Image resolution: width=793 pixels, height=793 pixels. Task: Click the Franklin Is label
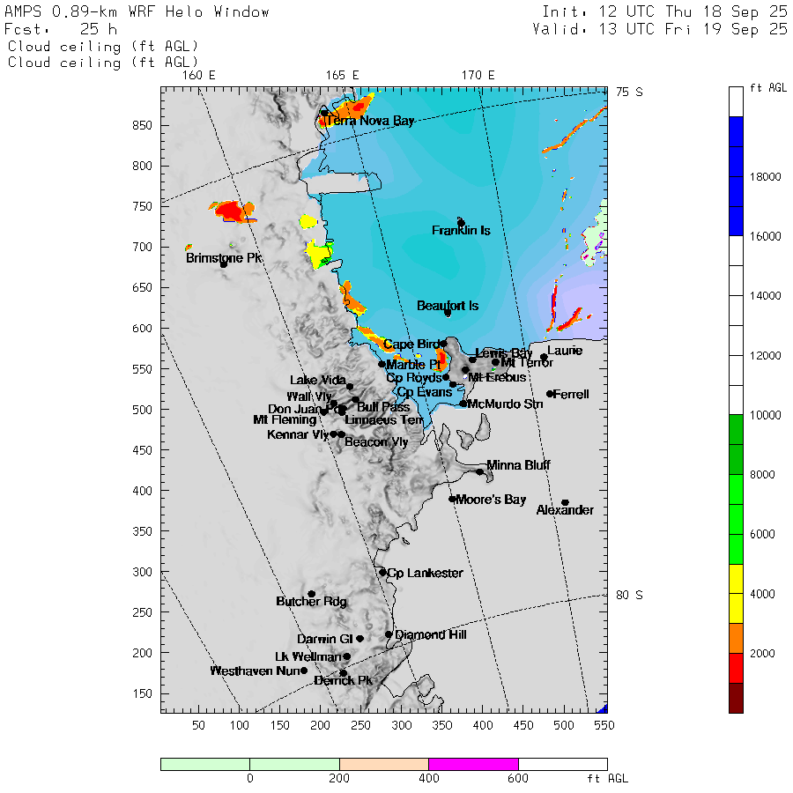(461, 231)
